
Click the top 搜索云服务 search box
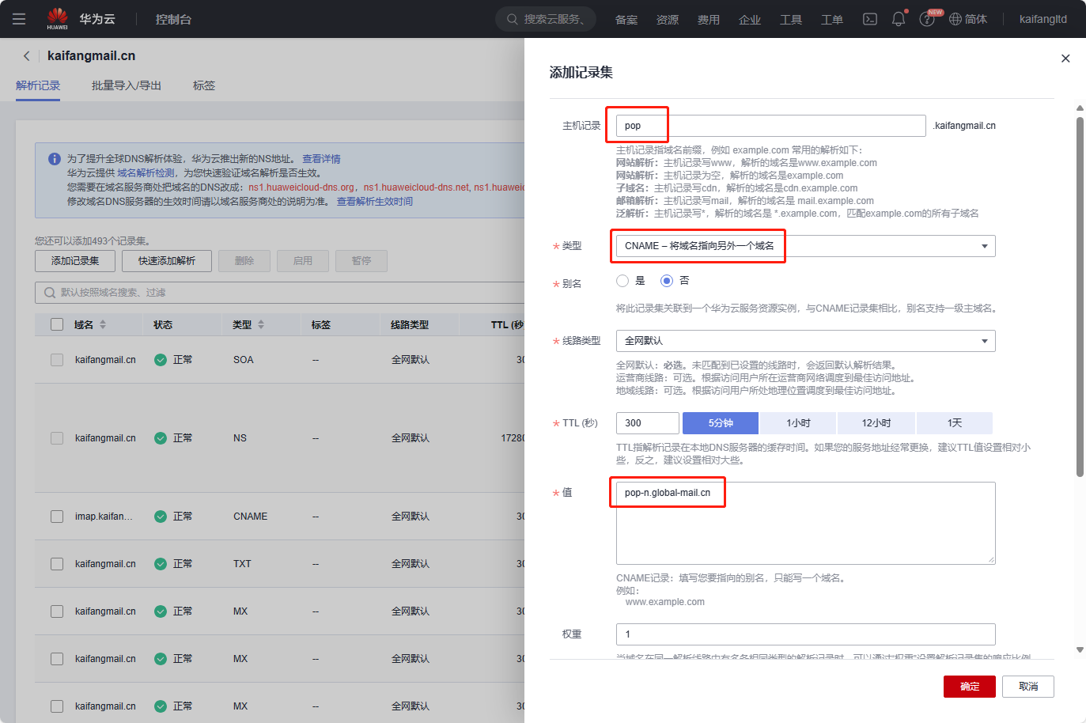click(546, 19)
